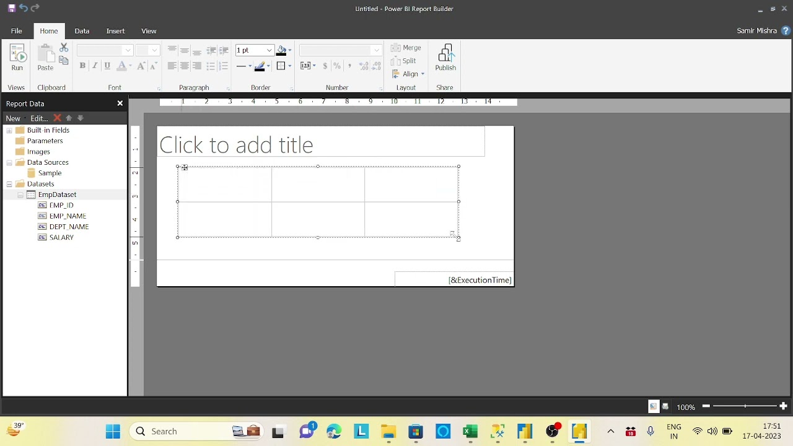This screenshot has width=793, height=446.
Task: Click Edit... in Report Data toolbar
Action: [39, 118]
